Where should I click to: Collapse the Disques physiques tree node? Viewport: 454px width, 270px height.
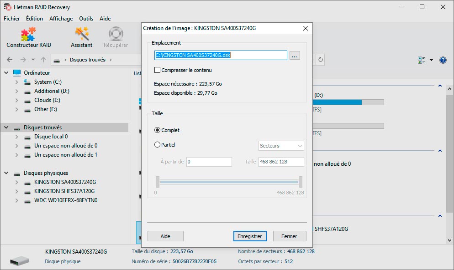coord(6,173)
